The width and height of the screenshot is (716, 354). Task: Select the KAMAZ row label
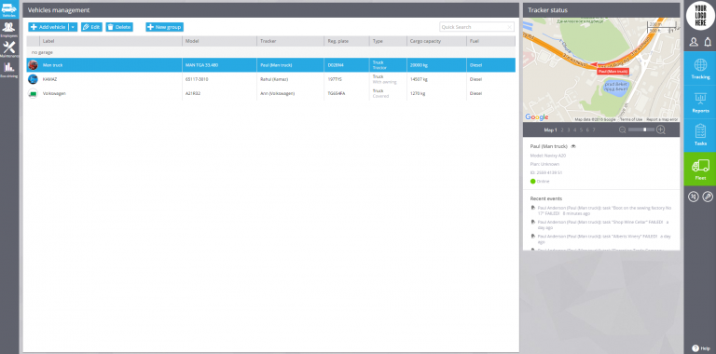(x=49, y=79)
